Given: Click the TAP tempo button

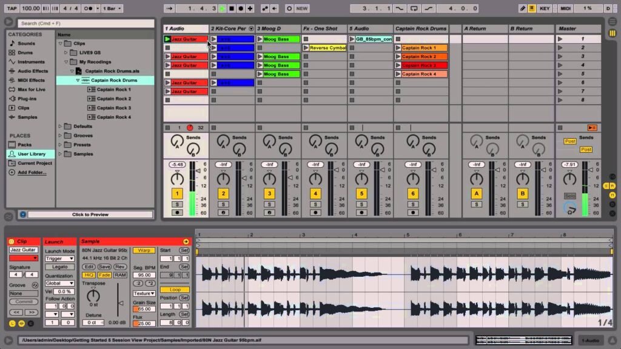Looking at the screenshot, I should tap(11, 9).
